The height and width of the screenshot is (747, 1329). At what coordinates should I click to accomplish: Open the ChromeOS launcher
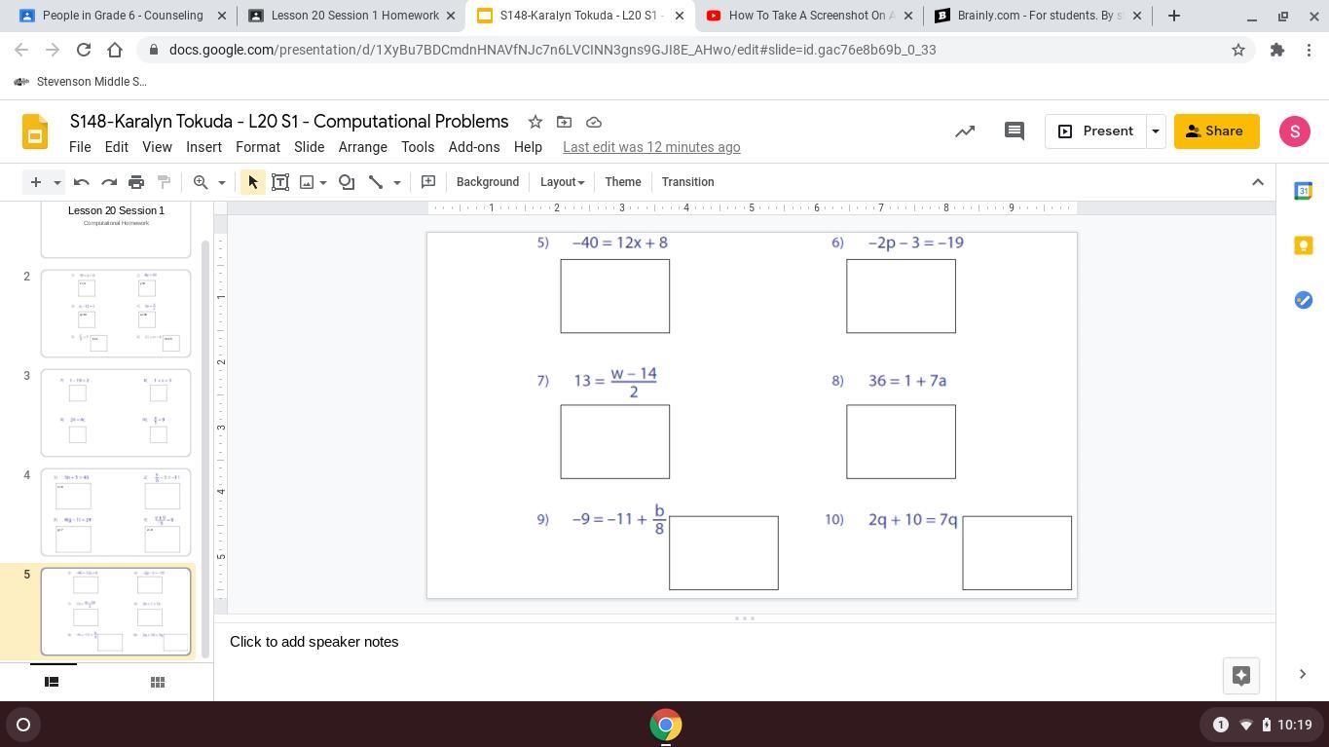pyautogui.click(x=23, y=725)
